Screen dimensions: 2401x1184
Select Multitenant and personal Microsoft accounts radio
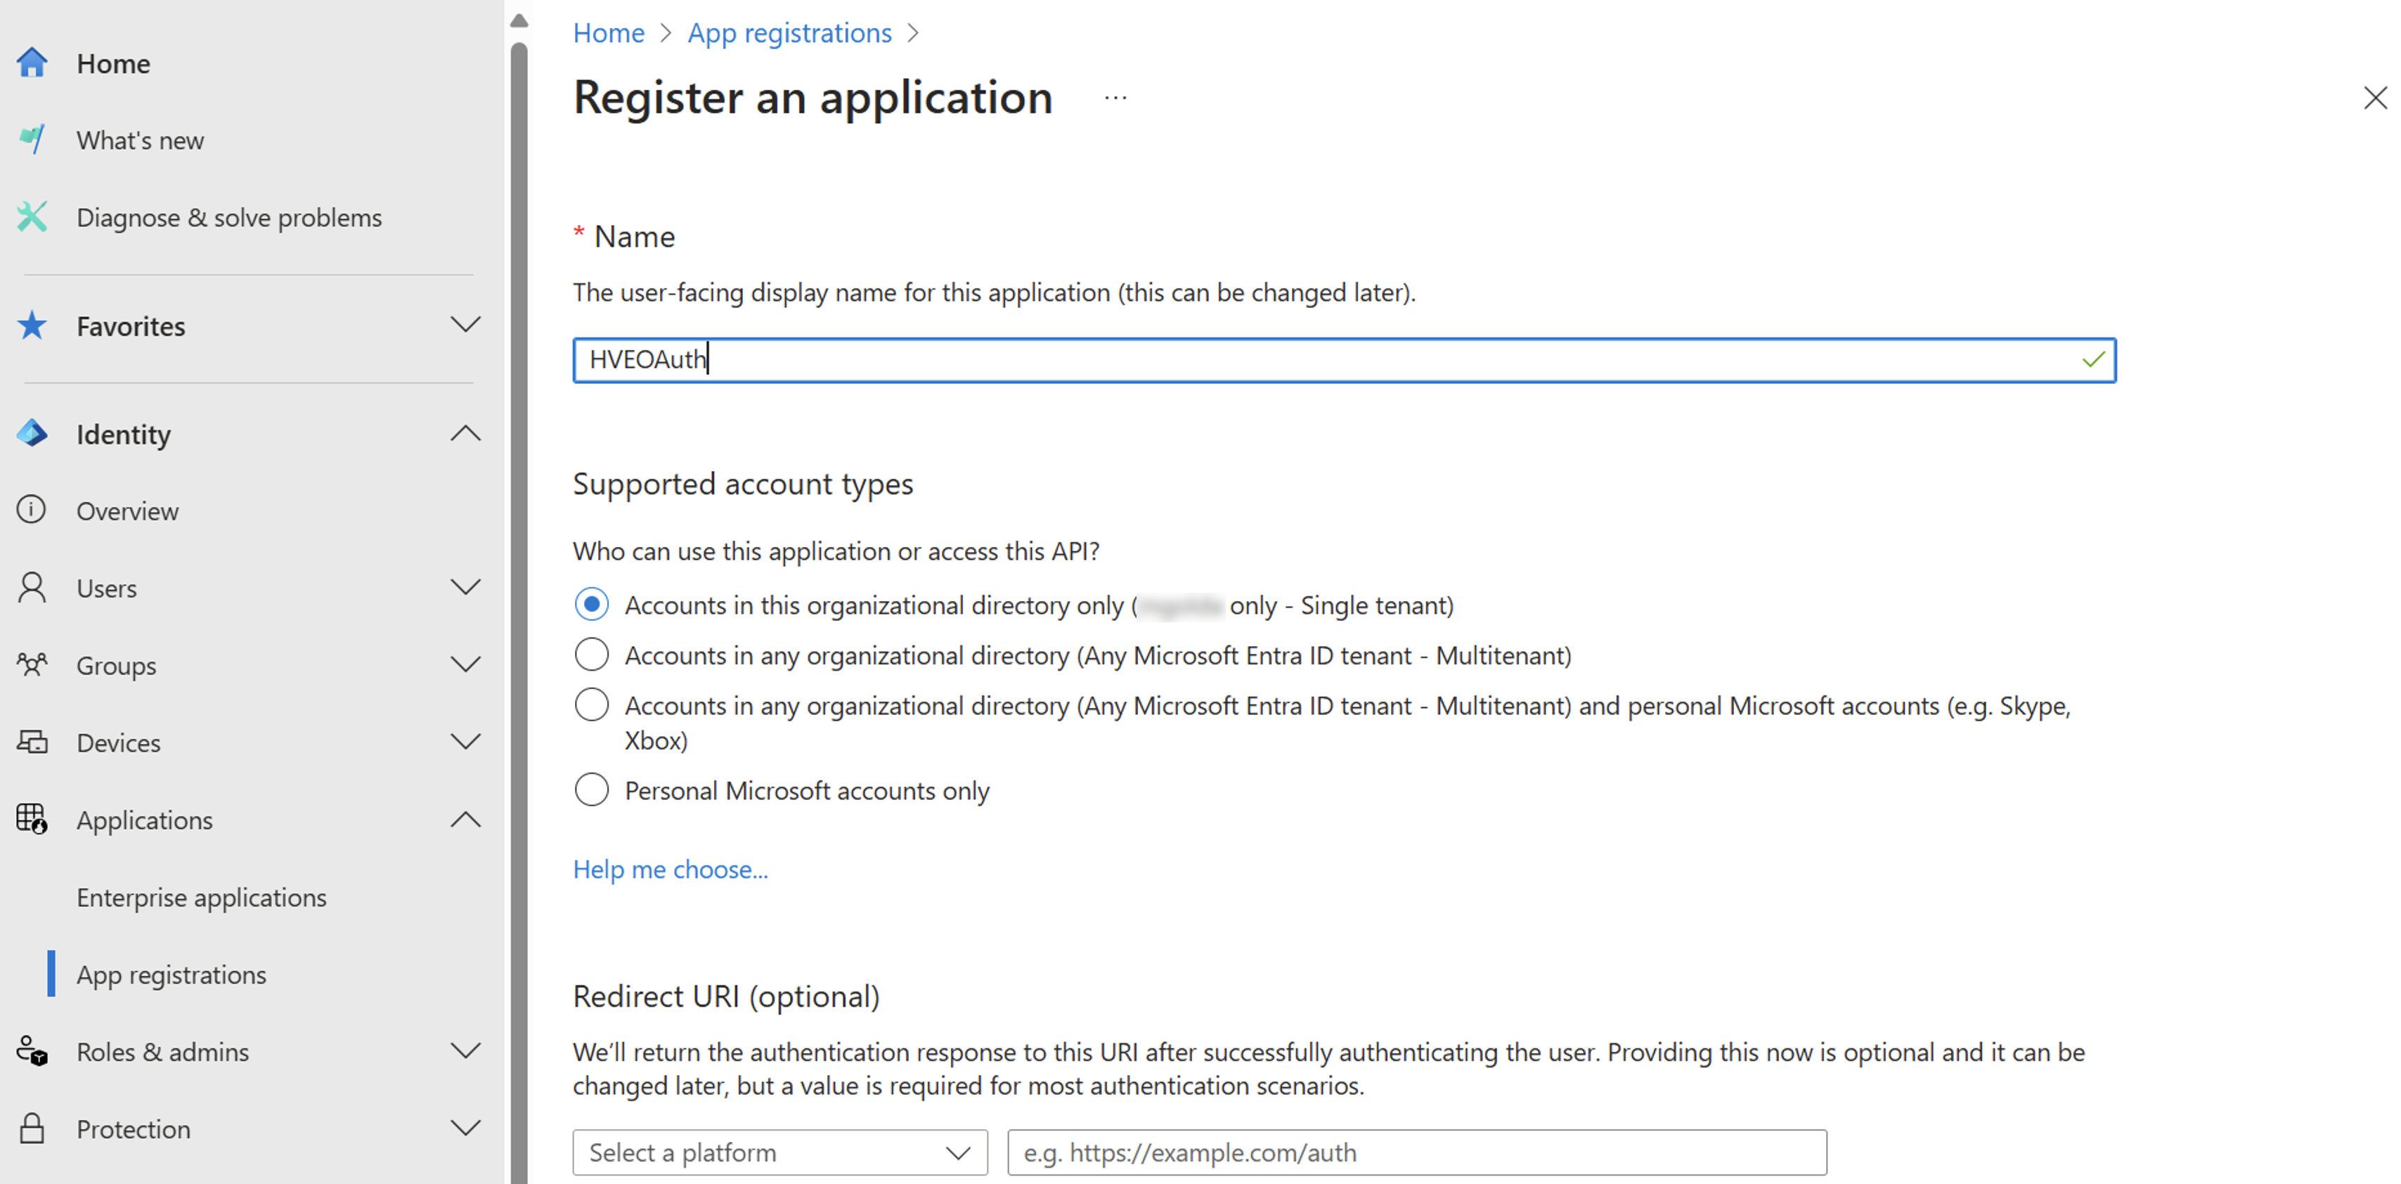coord(592,704)
